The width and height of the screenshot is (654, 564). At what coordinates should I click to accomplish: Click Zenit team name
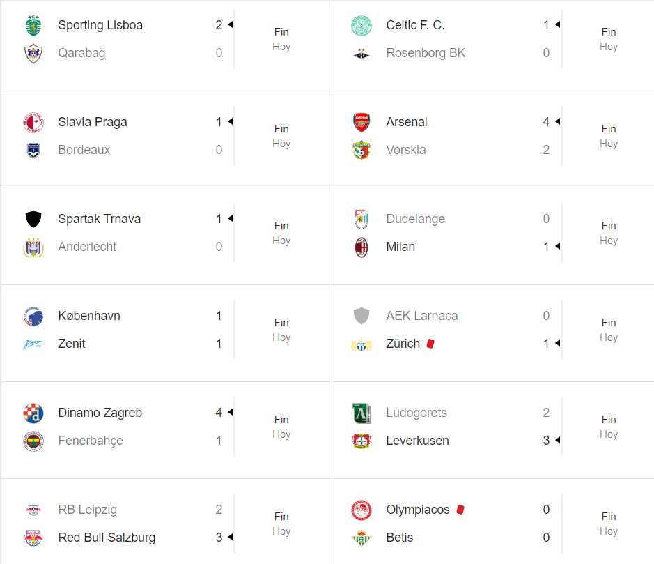(71, 344)
